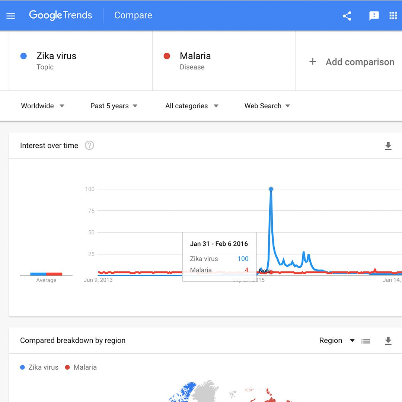Click the Zika virus map legend entry
Screen dimensions: 402x402
point(39,367)
